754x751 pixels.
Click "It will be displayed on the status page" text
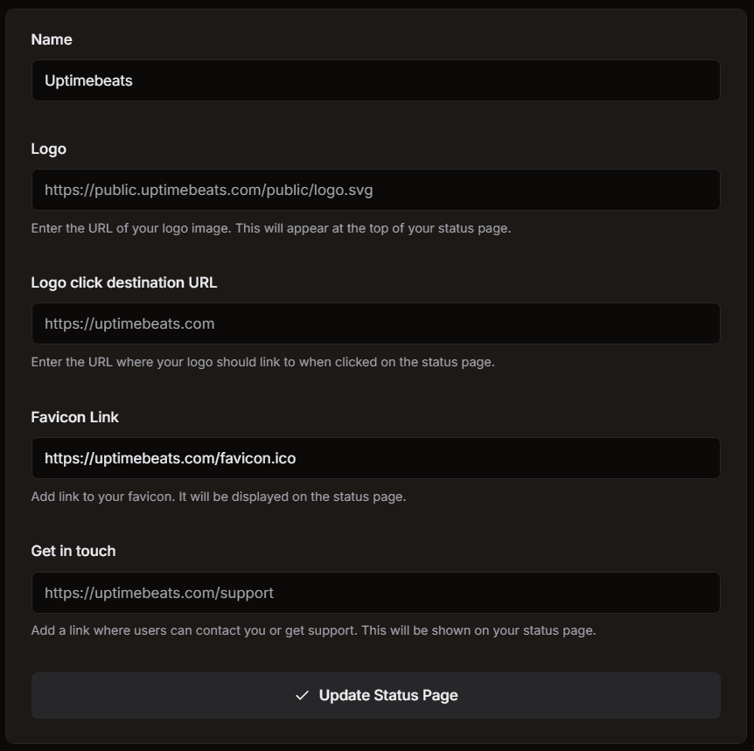(290, 497)
